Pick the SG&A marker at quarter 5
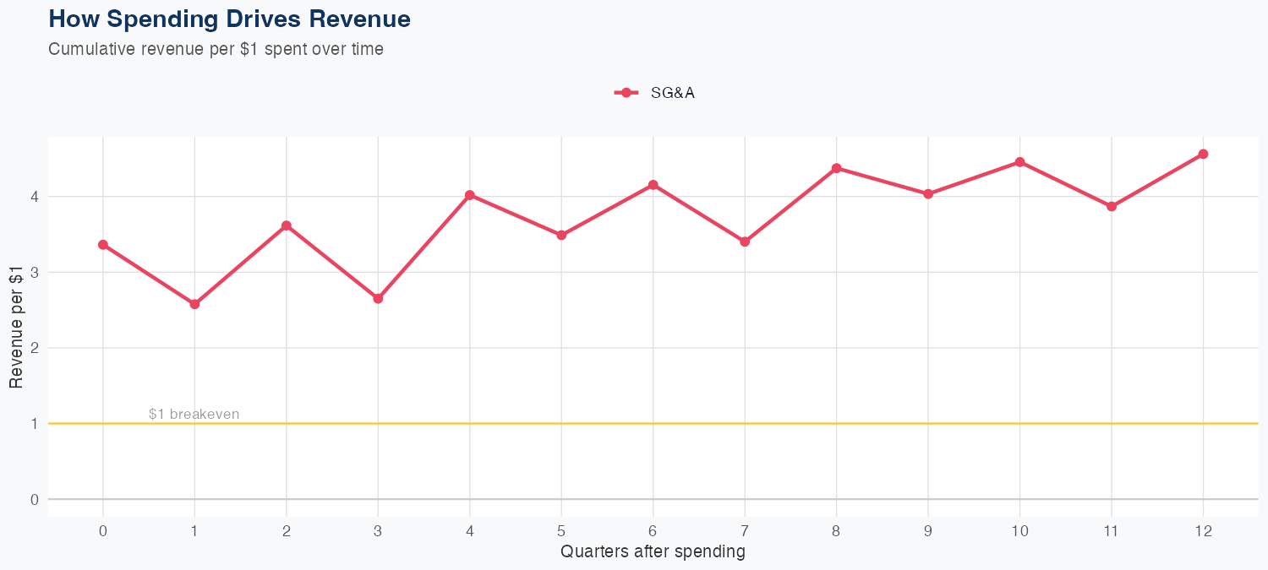1268x570 pixels. tap(561, 235)
